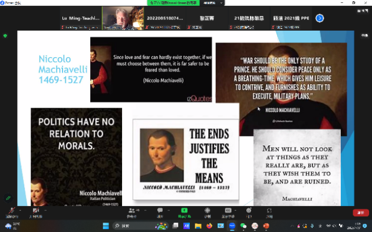The width and height of the screenshot is (372, 232).
Task: Click the red leave meeting button
Action: 361,213
